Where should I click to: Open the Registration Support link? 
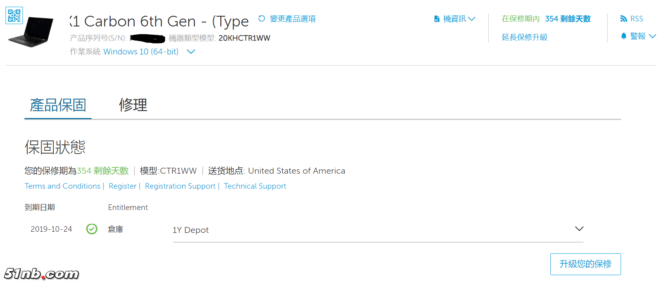click(180, 186)
